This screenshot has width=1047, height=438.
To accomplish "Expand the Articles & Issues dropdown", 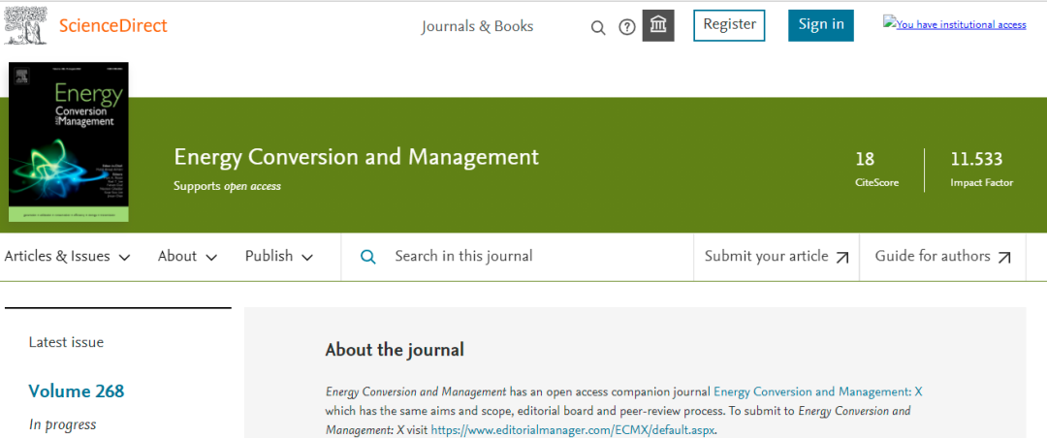I will click(67, 257).
